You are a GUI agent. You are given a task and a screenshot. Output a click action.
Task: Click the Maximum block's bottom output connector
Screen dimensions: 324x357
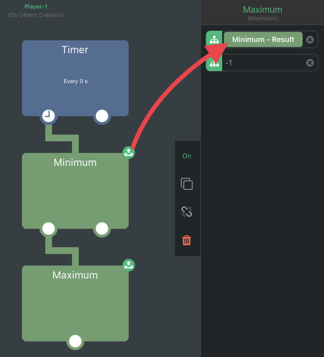click(x=75, y=341)
